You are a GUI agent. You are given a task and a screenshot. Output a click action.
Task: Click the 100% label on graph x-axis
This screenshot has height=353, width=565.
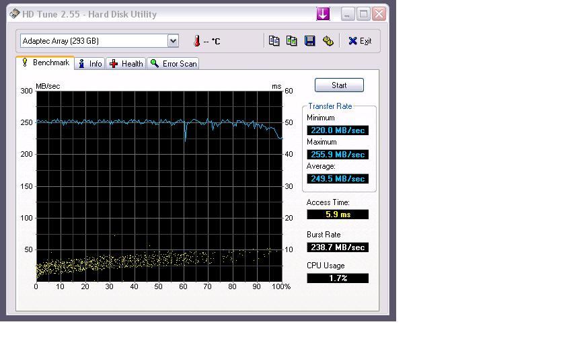281,286
